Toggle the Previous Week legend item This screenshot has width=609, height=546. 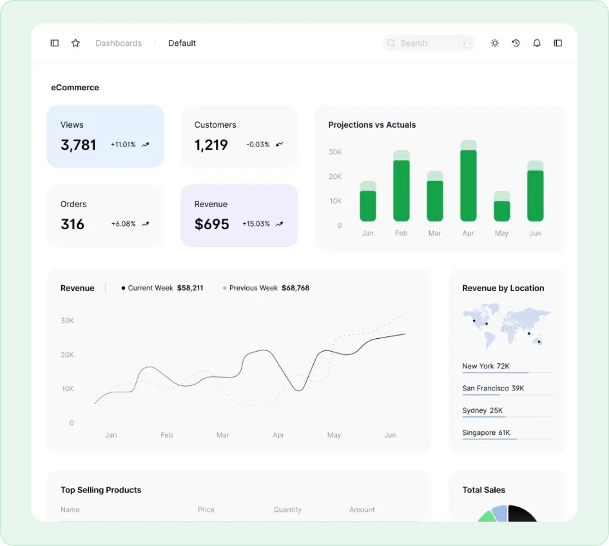point(266,288)
